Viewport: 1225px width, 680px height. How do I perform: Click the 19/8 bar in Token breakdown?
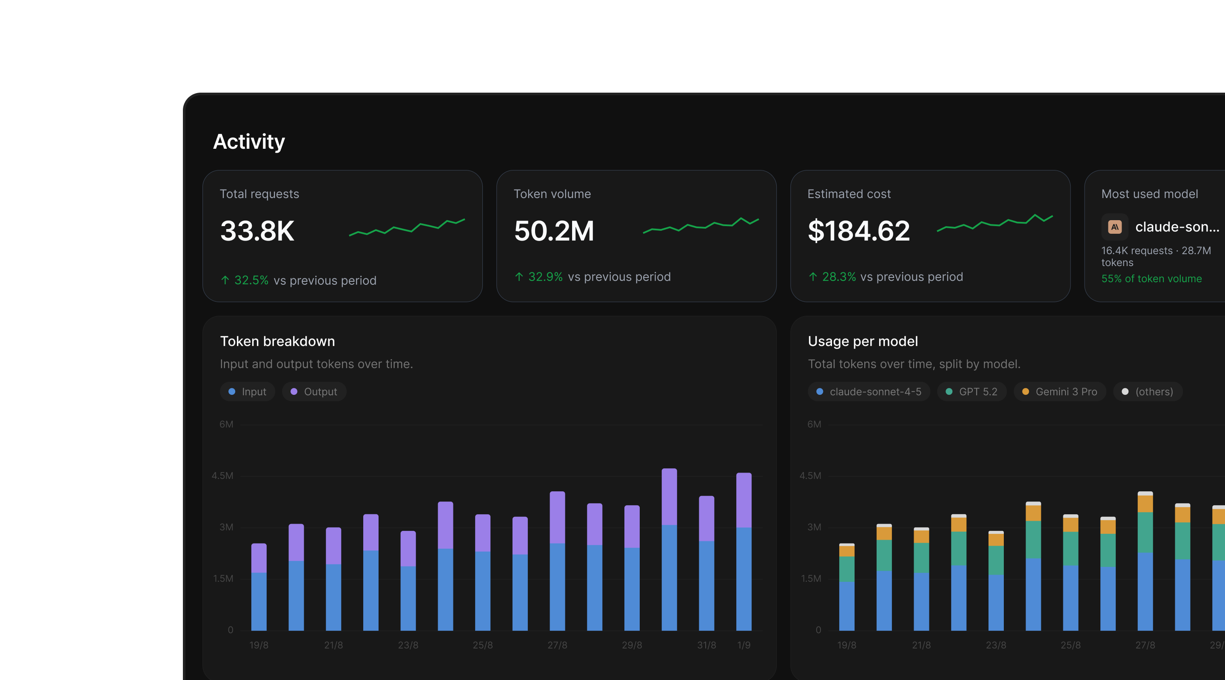pos(259,587)
